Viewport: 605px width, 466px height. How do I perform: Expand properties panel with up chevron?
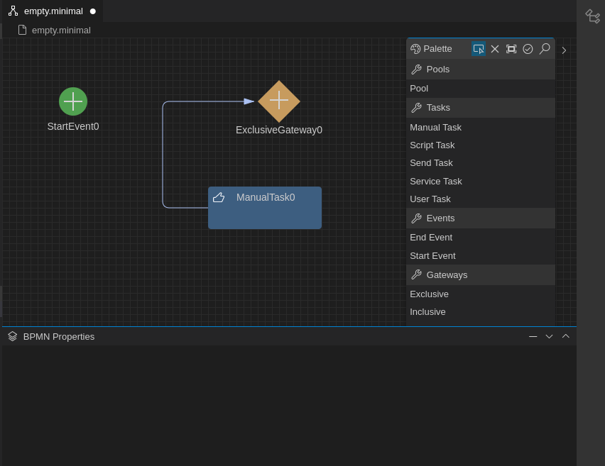566,336
